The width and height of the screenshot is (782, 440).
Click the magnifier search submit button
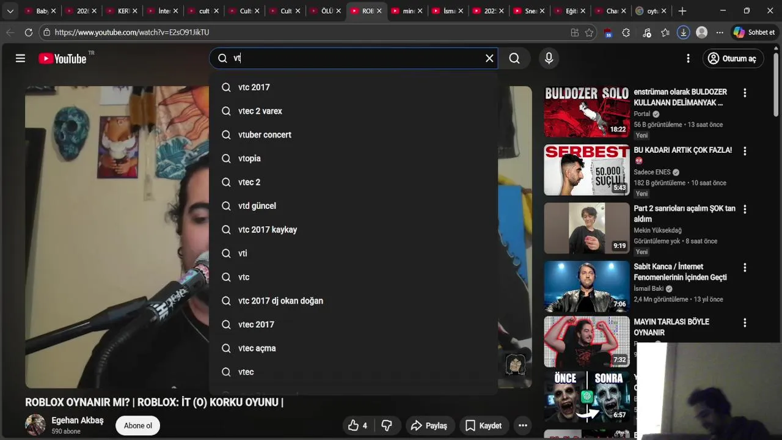pyautogui.click(x=514, y=58)
